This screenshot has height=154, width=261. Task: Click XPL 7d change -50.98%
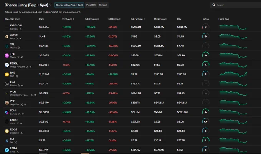[x=113, y=46]
